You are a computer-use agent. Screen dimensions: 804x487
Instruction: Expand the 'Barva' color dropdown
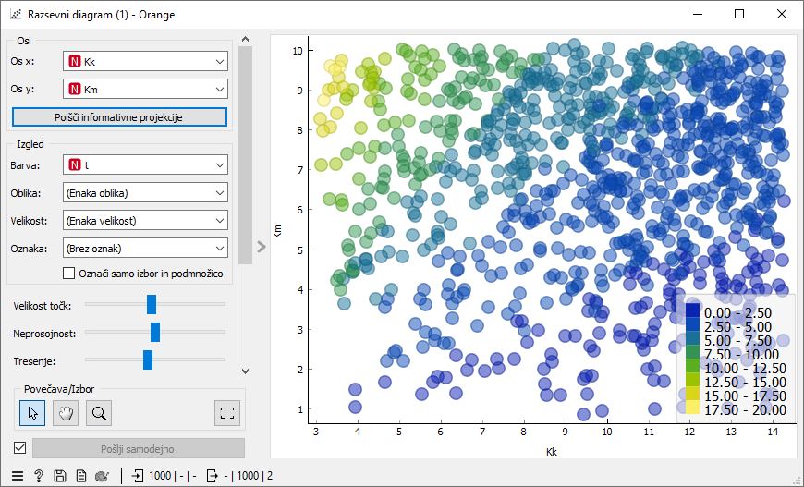click(x=145, y=165)
